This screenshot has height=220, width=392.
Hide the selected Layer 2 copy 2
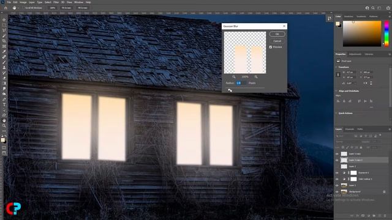[x=337, y=160]
